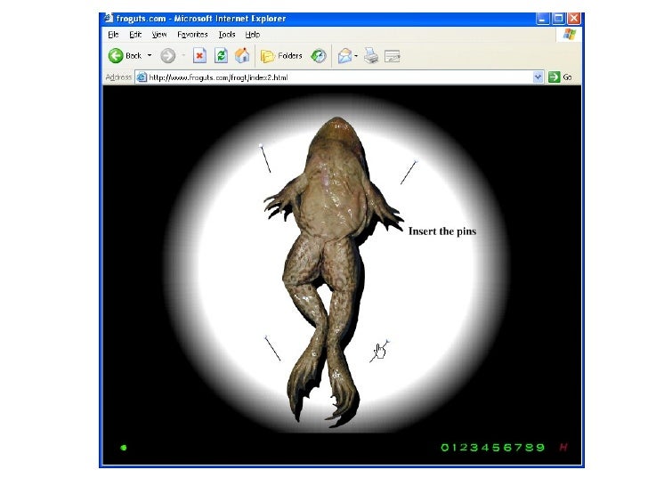Jump to step 6 in green number bar

click(507, 448)
